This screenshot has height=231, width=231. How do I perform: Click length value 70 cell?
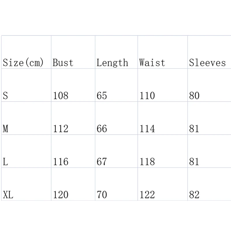point(102,195)
